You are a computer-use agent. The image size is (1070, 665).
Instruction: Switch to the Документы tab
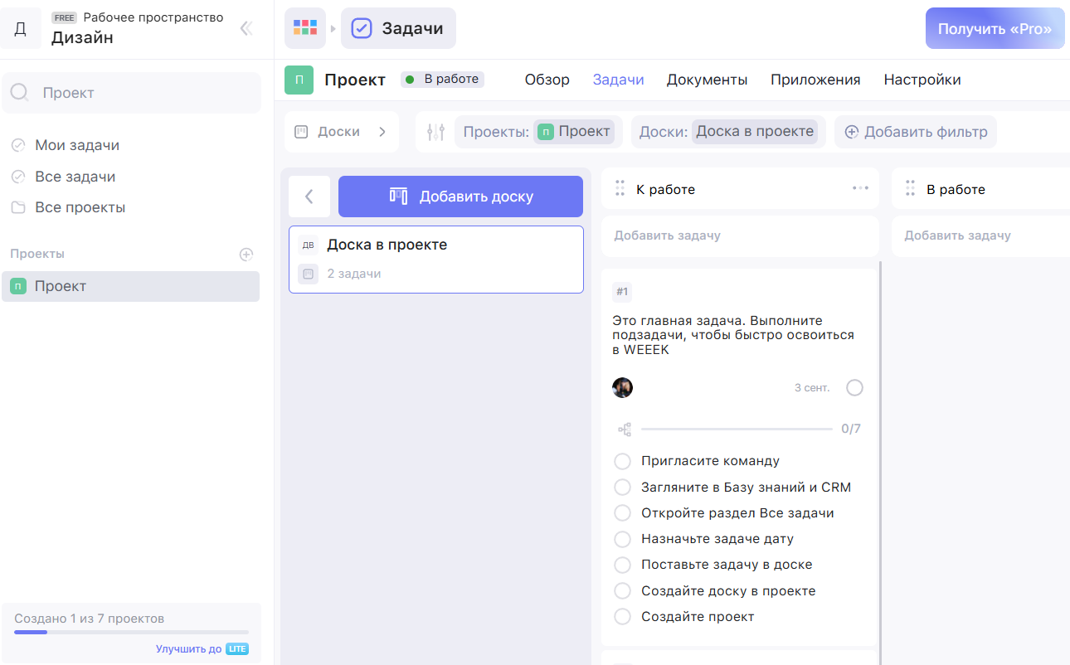707,79
